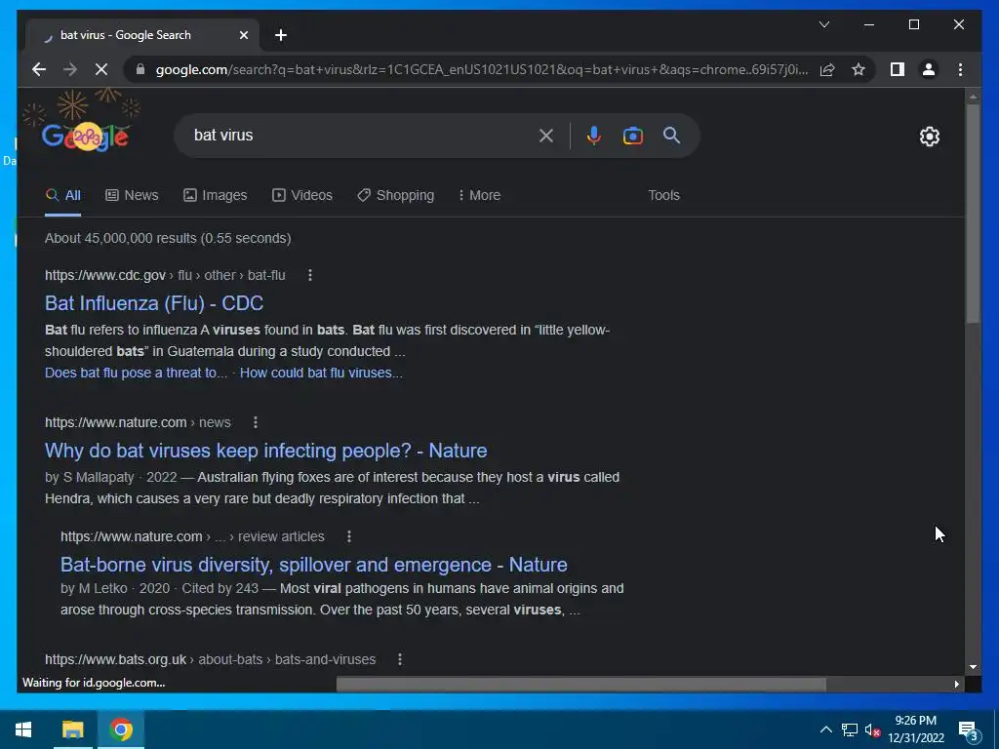Image resolution: width=999 pixels, height=749 pixels.
Task: Click the forward navigation arrow
Action: click(x=70, y=69)
